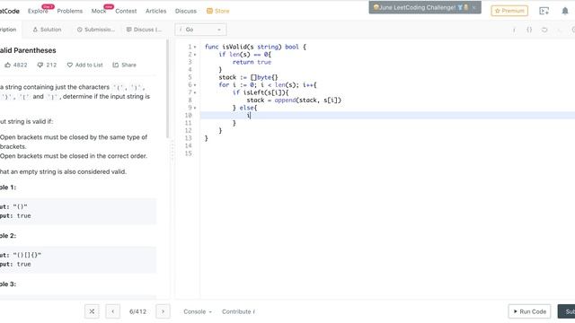This screenshot has height=323, width=575.
Task: Go to Explore in navigation
Action: [38, 11]
